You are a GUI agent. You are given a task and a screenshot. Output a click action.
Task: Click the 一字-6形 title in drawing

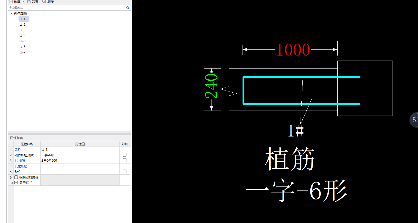pos(296,190)
